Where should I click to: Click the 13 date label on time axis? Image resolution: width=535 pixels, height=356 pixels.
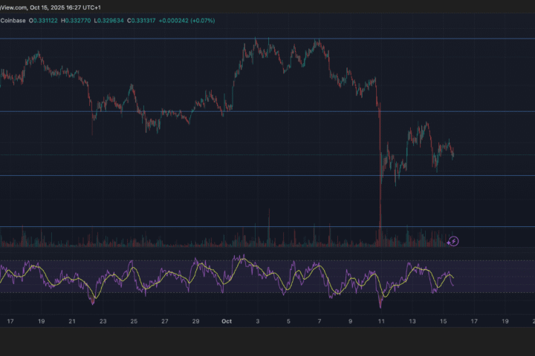[x=412, y=321]
